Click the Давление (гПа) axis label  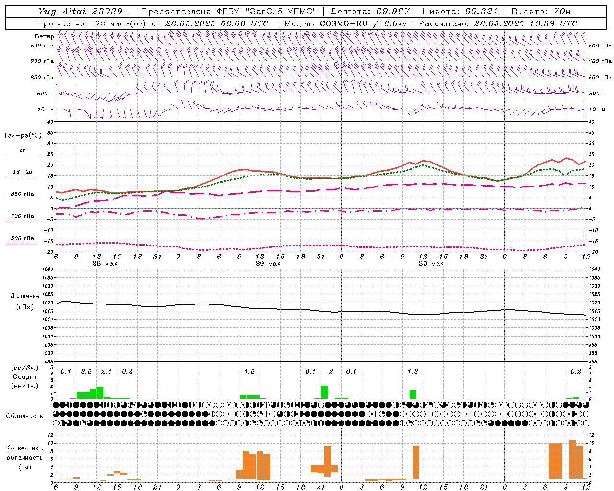pos(24,302)
